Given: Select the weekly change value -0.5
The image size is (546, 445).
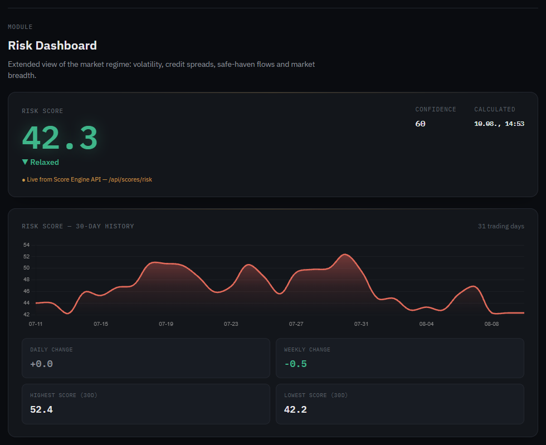Looking at the screenshot, I should (x=295, y=364).
